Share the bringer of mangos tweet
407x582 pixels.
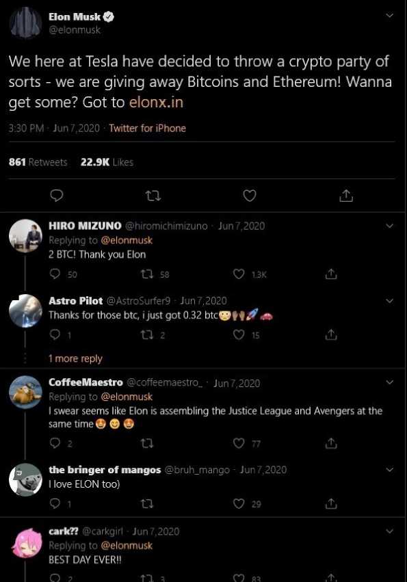click(x=331, y=503)
